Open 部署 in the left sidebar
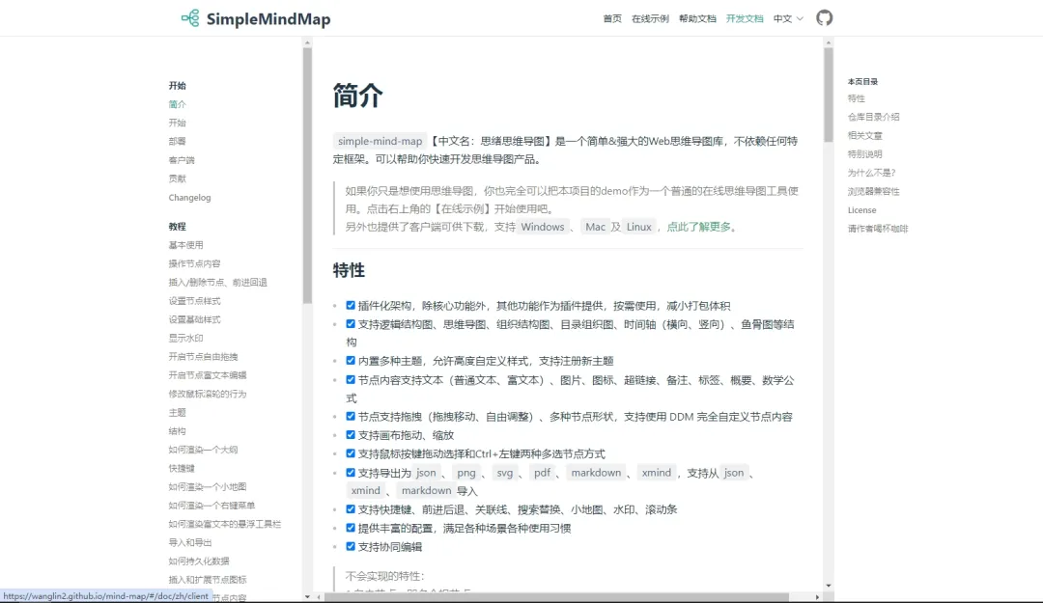 point(177,142)
